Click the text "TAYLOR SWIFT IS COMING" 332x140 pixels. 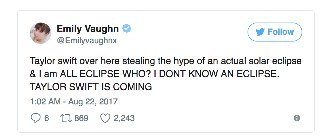point(91,87)
